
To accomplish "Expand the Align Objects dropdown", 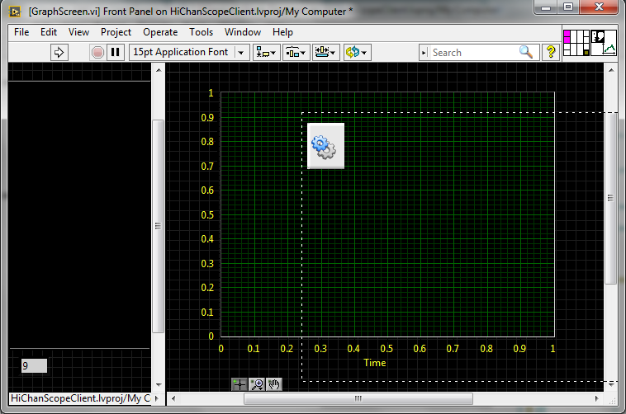I will coord(267,52).
